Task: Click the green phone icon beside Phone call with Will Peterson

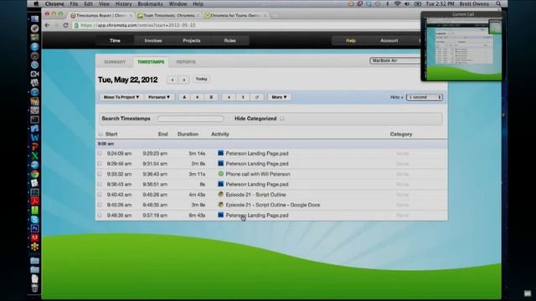Action: pyautogui.click(x=220, y=174)
